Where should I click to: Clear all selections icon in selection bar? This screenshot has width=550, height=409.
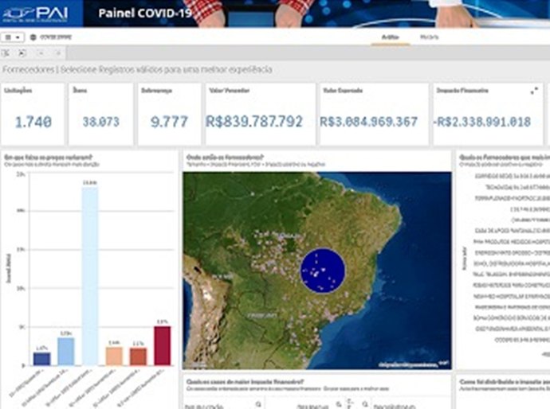click(22, 53)
